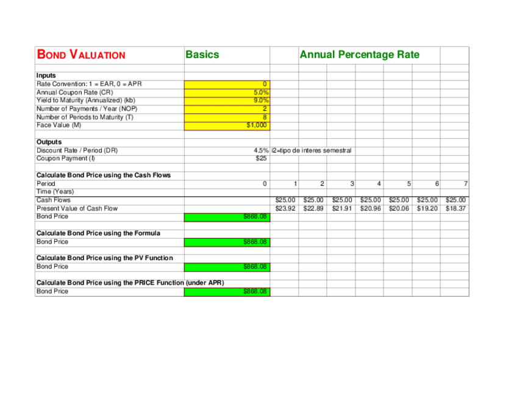Select the Discount Rate 4.5% cell
The height and width of the screenshot is (399, 517).
[x=227, y=151]
